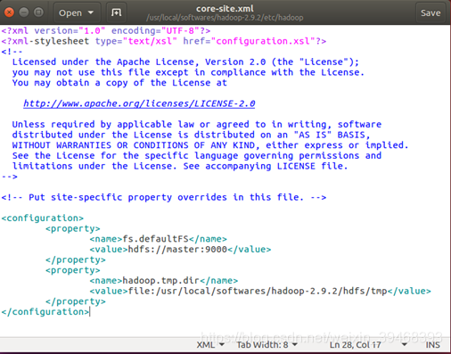Click the "distributed under the License" line
451x354 pixels.
click(x=191, y=135)
